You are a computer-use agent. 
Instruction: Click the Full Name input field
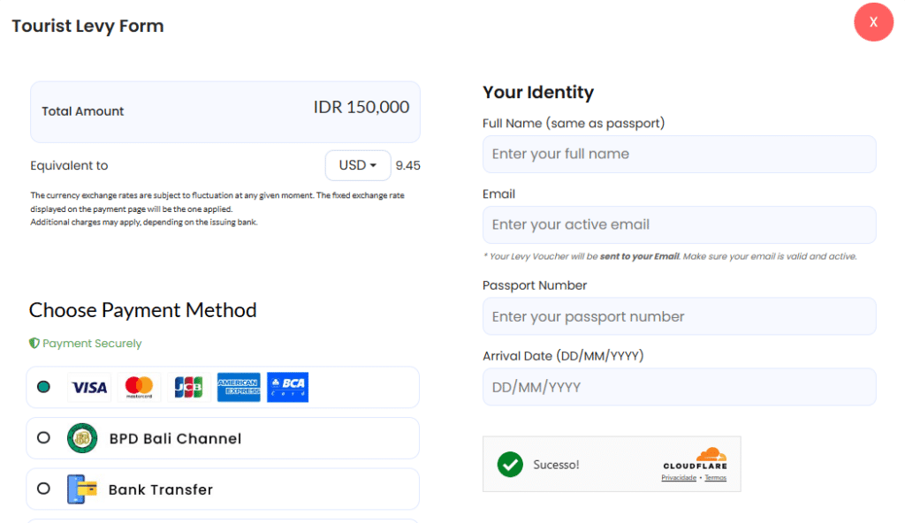(x=679, y=154)
